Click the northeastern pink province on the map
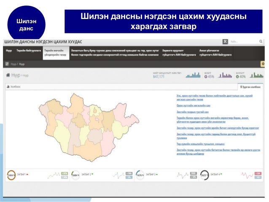269x202 pixels. pos(123,114)
